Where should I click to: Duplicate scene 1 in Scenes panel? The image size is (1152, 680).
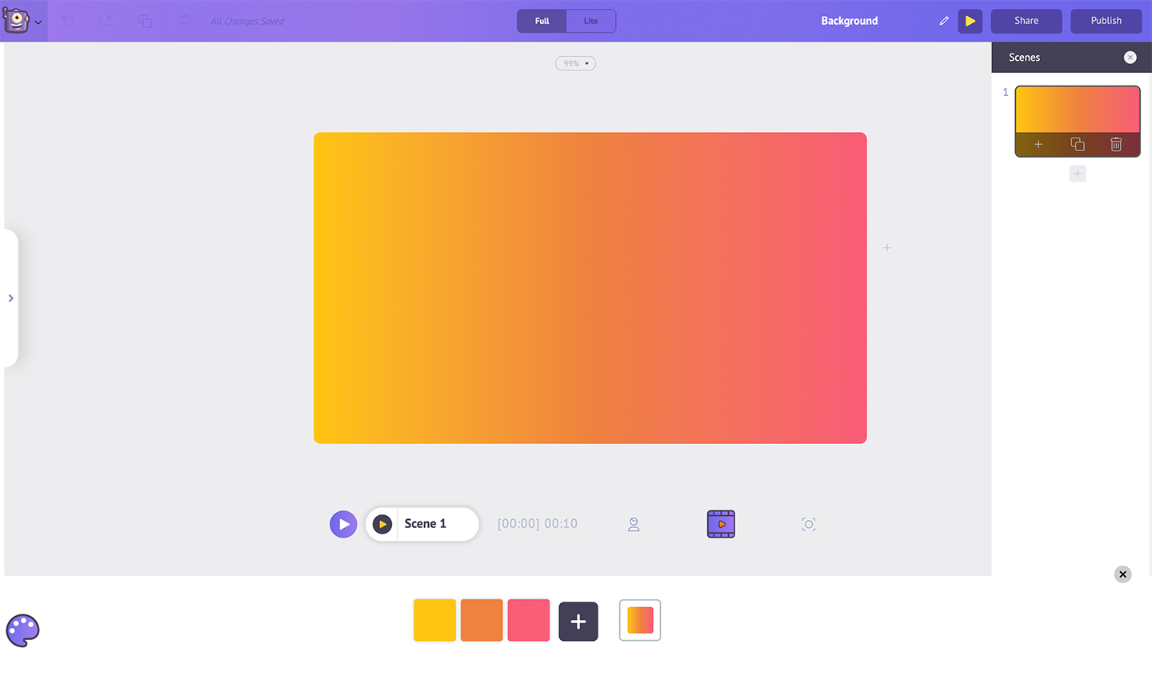[1078, 144]
